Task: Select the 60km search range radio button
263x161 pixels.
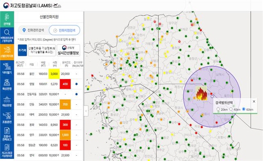Action: [244, 109]
